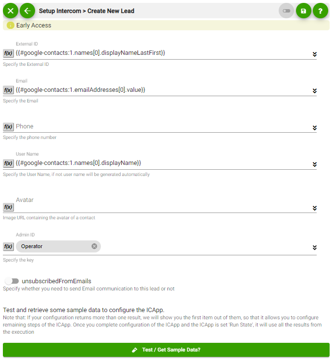Image resolution: width=333 pixels, height=364 pixels.
Task: Click f(x) icon beside Avatar field
Action: click(x=8, y=207)
